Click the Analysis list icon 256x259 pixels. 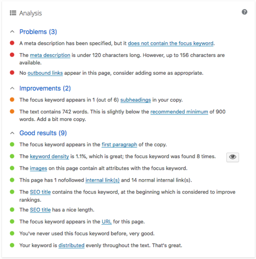point(13,13)
